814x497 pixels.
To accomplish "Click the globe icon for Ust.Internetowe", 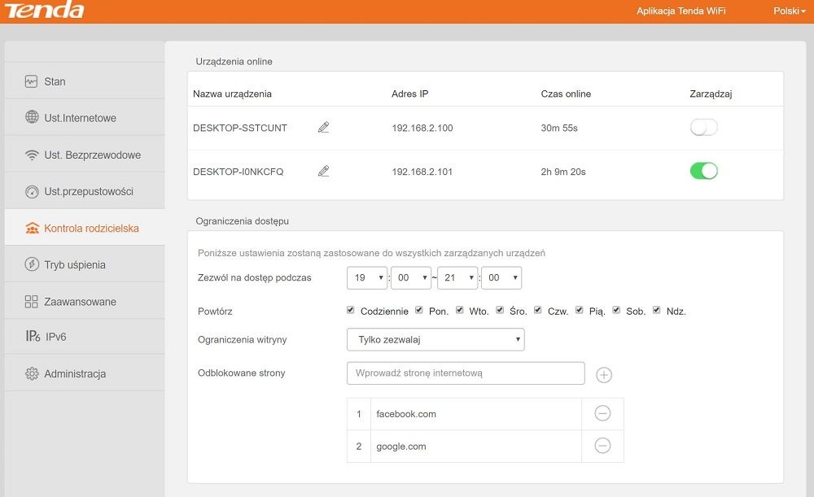I will tap(32, 117).
